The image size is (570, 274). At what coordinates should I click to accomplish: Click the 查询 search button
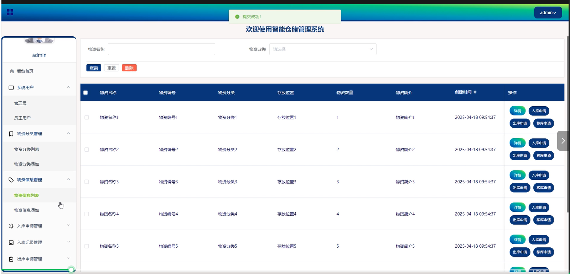pos(94,68)
